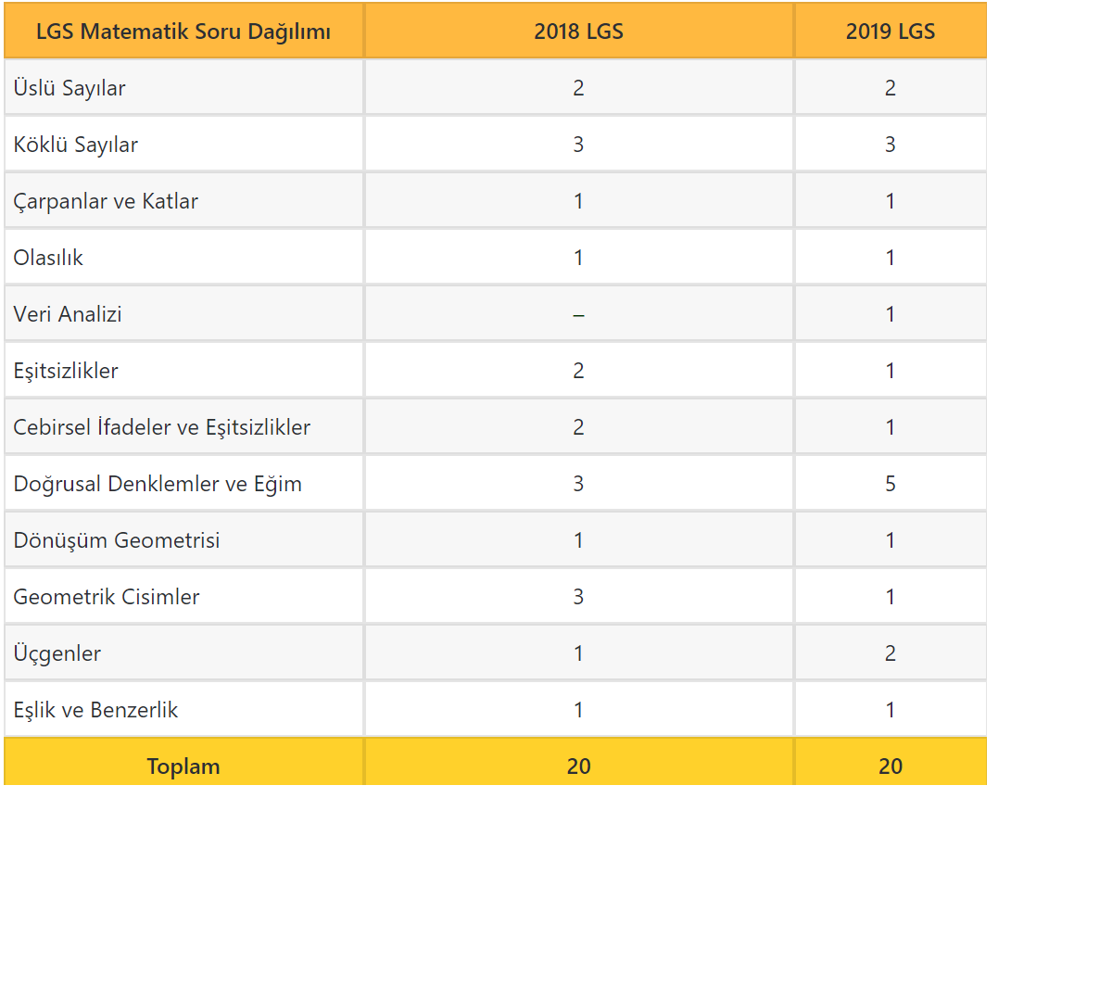
Task: Click 2018 value 3 for Doğrusal Denklemler
Action: [579, 484]
